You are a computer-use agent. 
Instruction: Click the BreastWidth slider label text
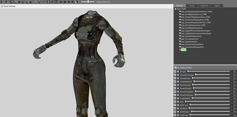[185, 98]
